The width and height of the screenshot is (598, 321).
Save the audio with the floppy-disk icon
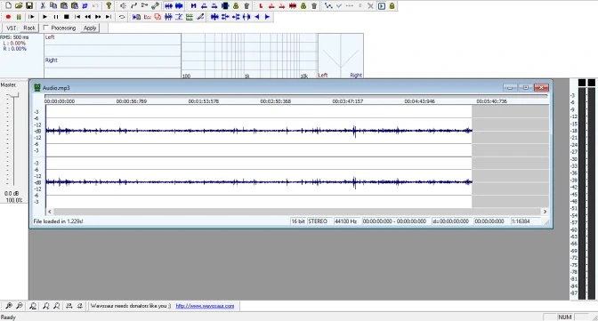[29, 5]
